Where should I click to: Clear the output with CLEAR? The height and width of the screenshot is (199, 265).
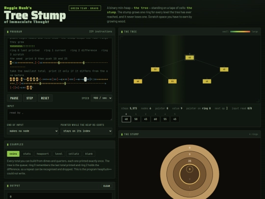pos(106,186)
